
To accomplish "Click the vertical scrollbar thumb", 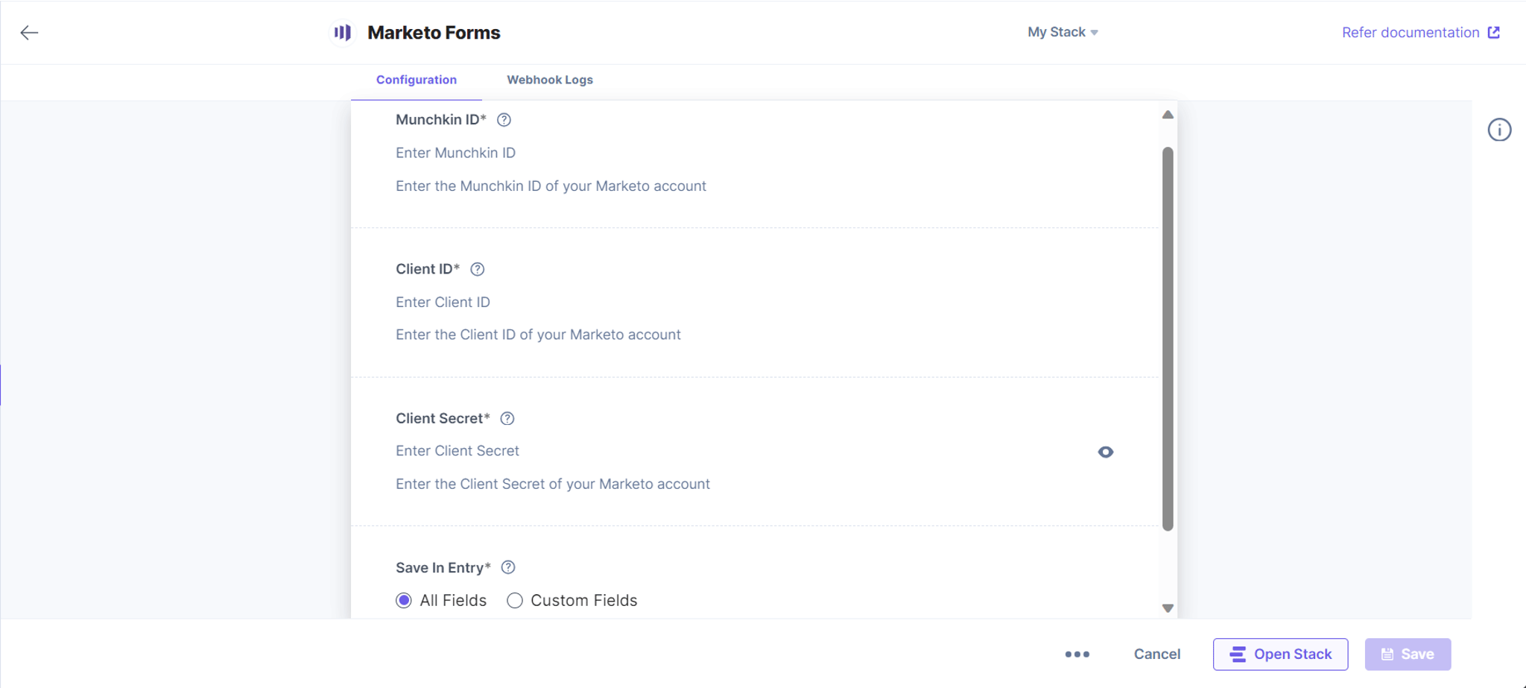I will tap(1168, 339).
